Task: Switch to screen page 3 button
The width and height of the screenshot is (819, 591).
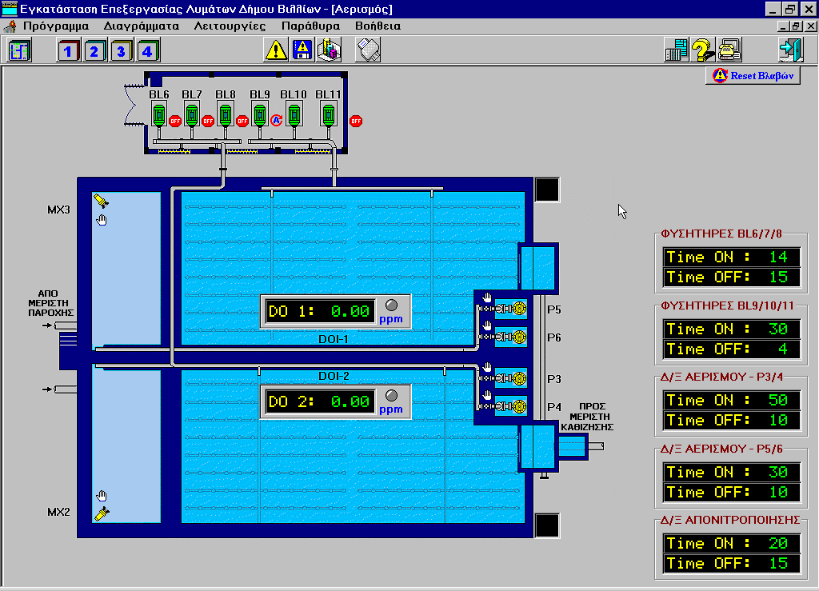Action: point(121,51)
